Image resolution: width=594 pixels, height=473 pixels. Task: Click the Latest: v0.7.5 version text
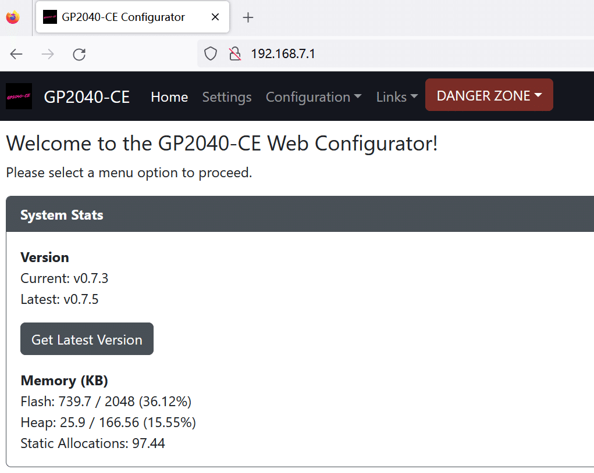[x=59, y=299]
